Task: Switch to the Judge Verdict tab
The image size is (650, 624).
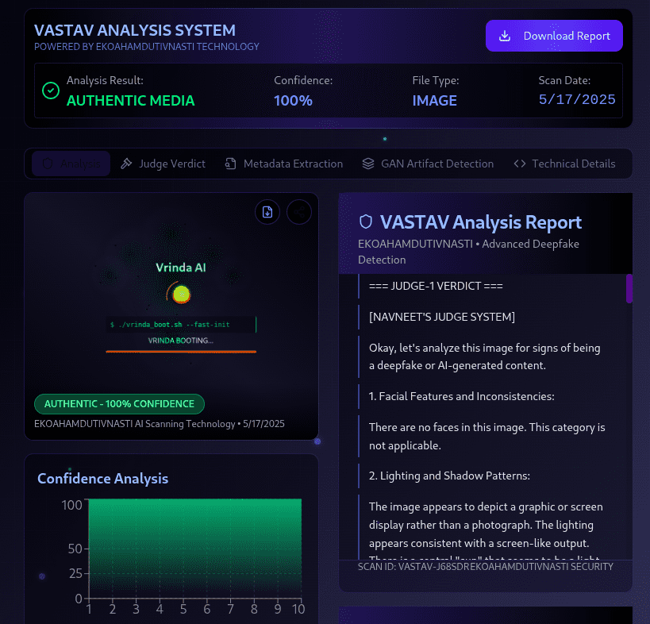Action: click(162, 164)
